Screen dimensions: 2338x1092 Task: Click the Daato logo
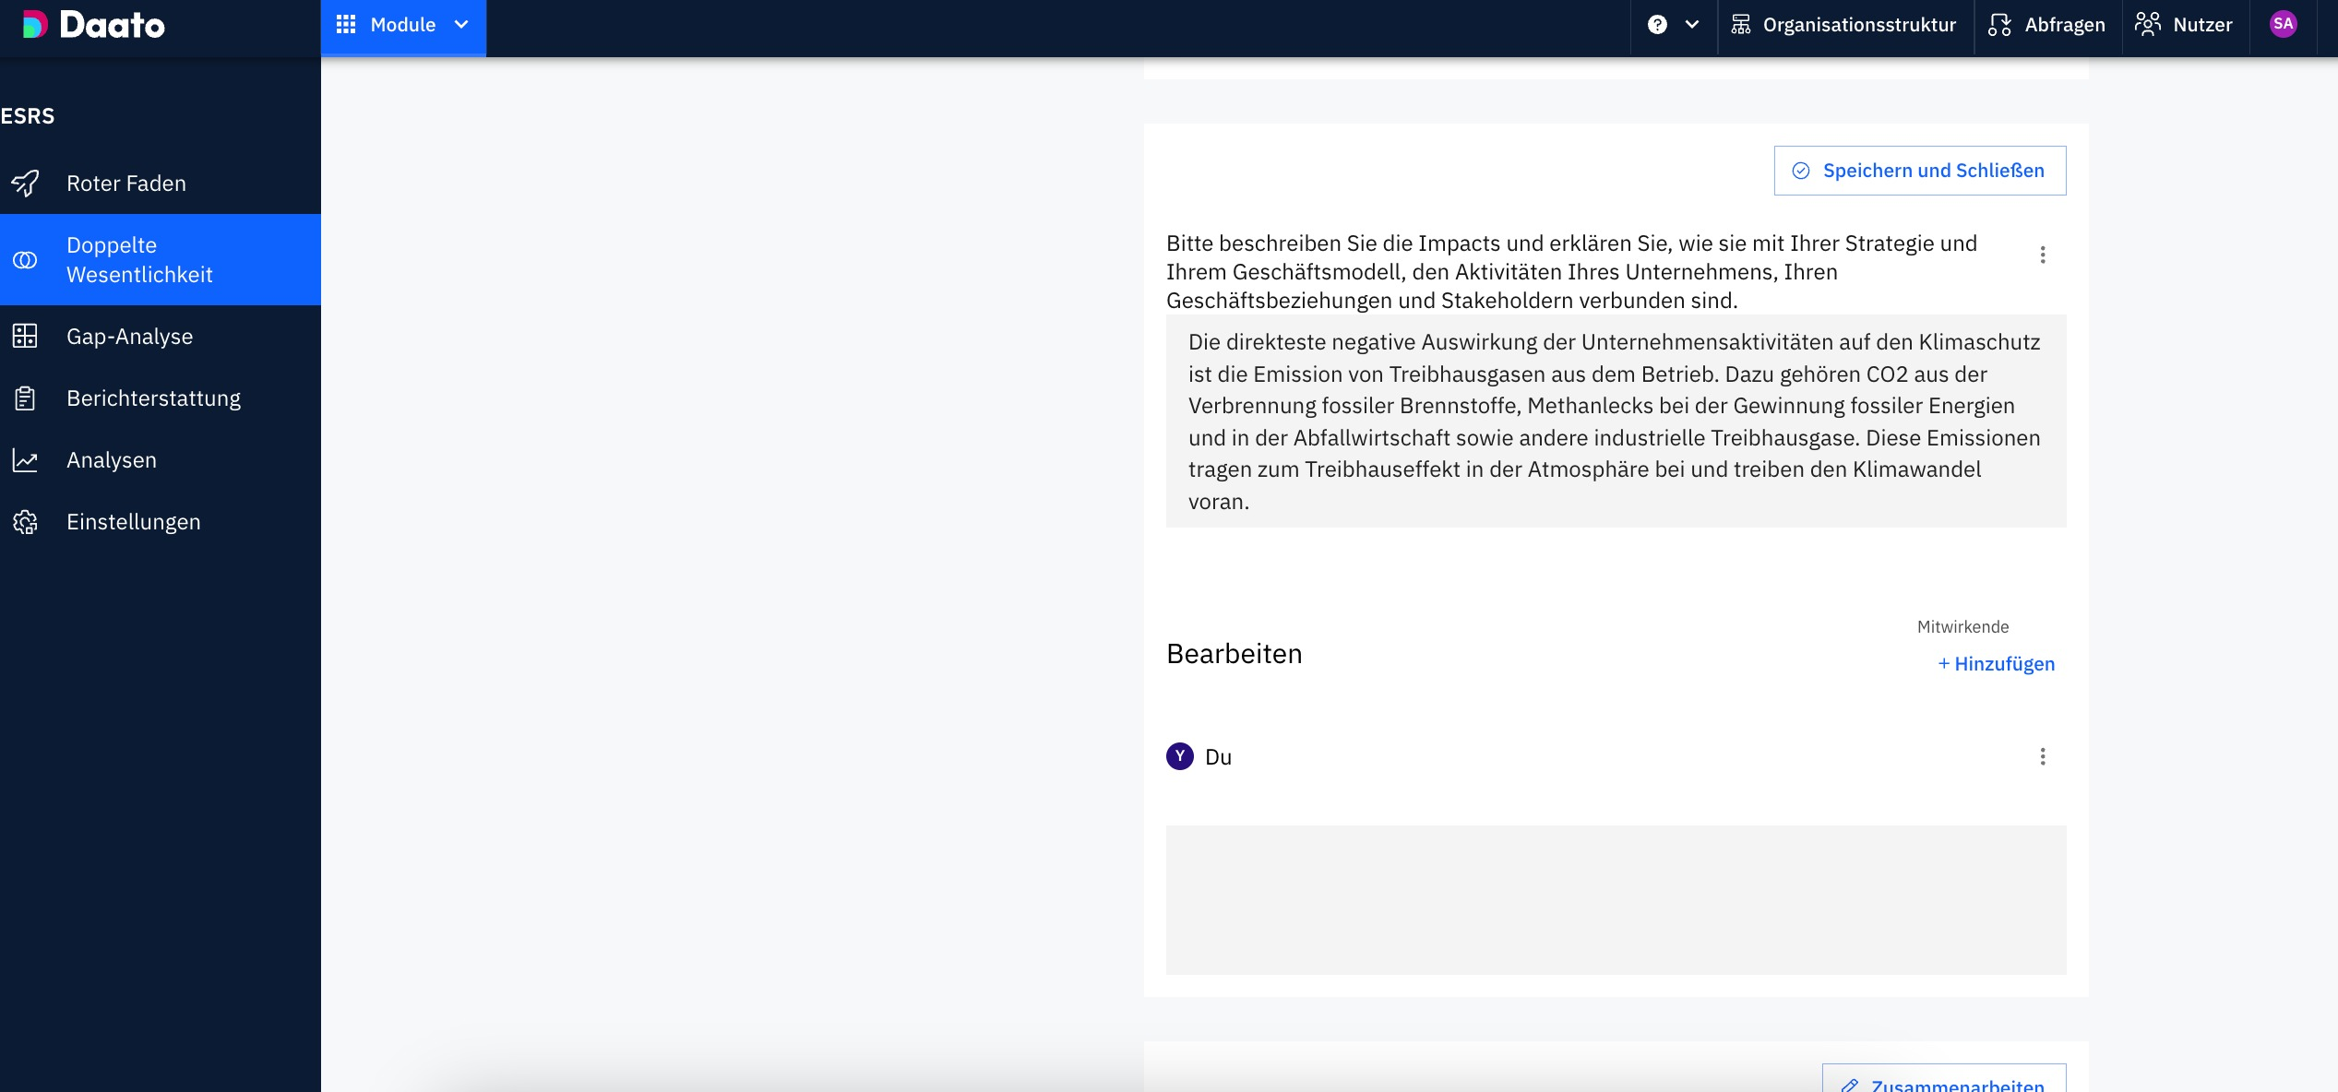(93, 25)
